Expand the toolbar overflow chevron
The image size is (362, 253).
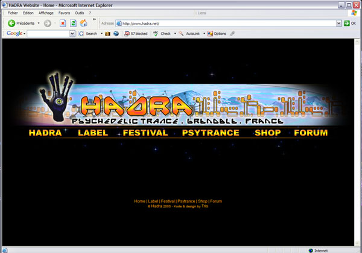[x=94, y=20]
